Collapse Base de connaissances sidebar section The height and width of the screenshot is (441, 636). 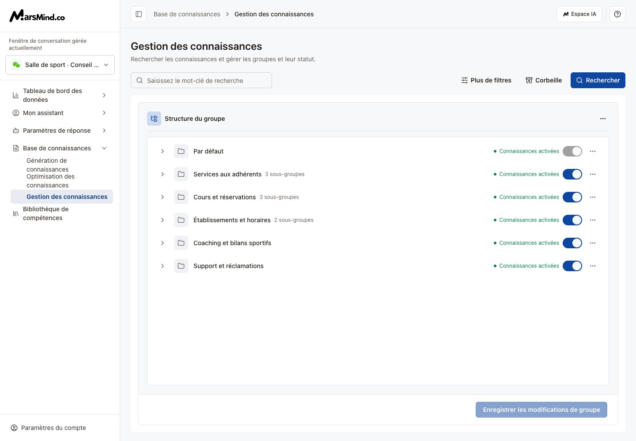60,148
